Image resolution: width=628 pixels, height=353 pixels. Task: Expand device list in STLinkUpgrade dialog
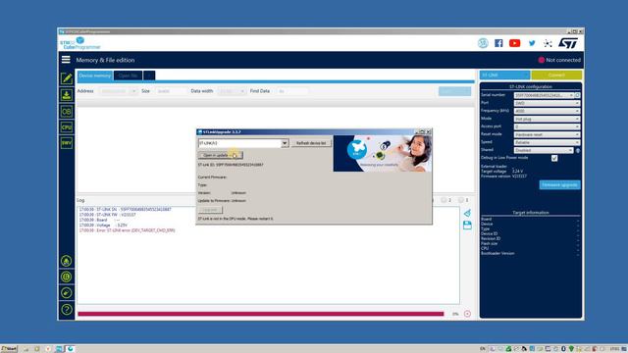tap(285, 143)
